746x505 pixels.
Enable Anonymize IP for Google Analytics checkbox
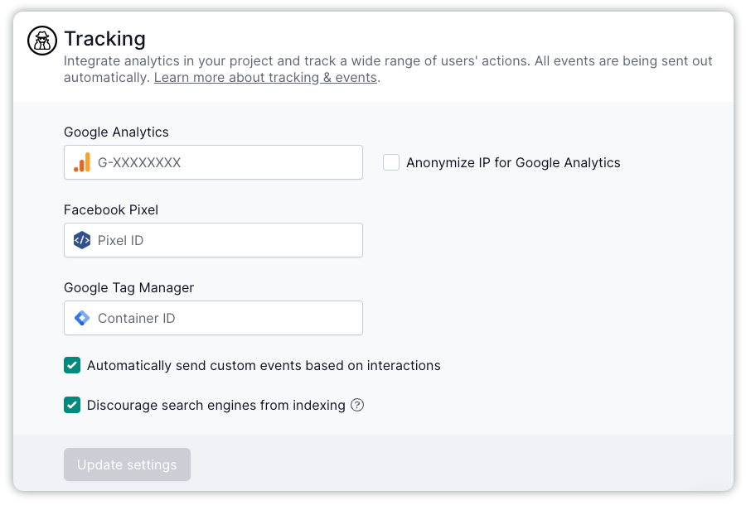(x=391, y=162)
